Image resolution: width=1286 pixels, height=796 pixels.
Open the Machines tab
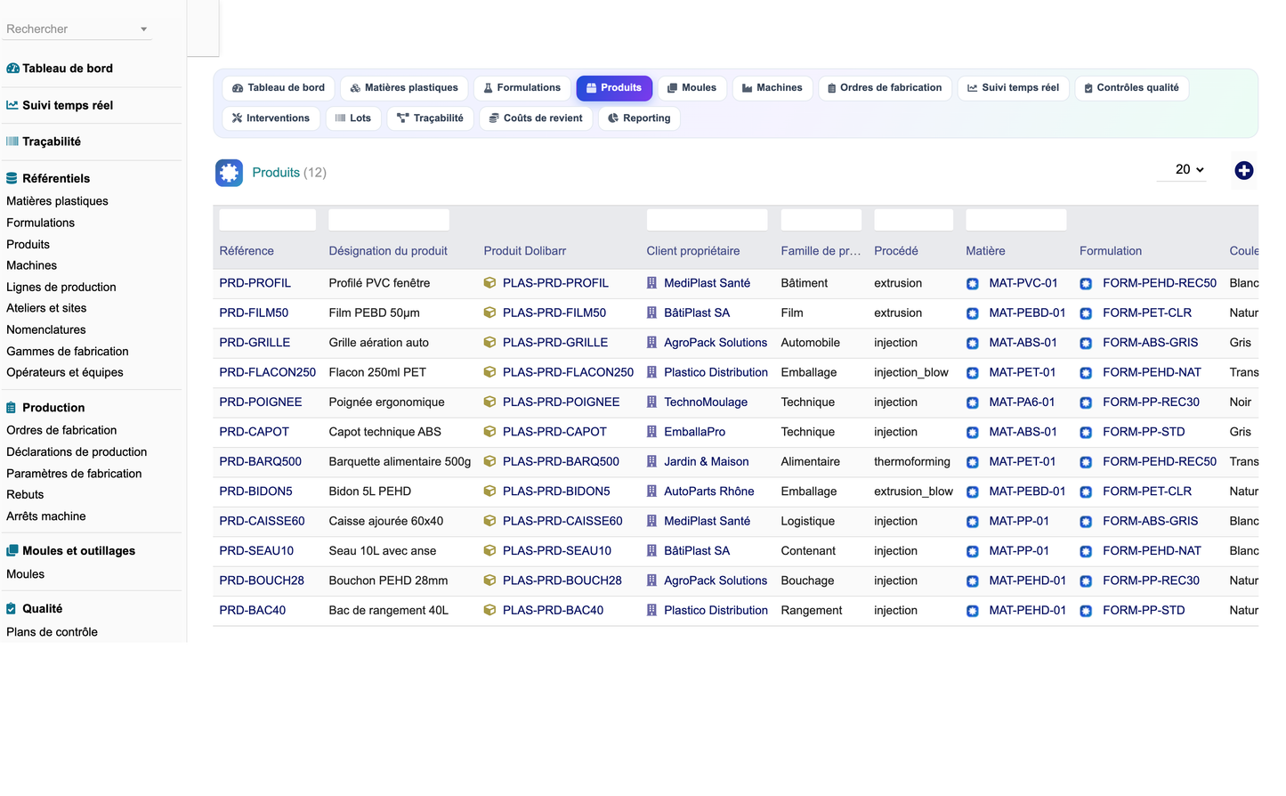772,88
